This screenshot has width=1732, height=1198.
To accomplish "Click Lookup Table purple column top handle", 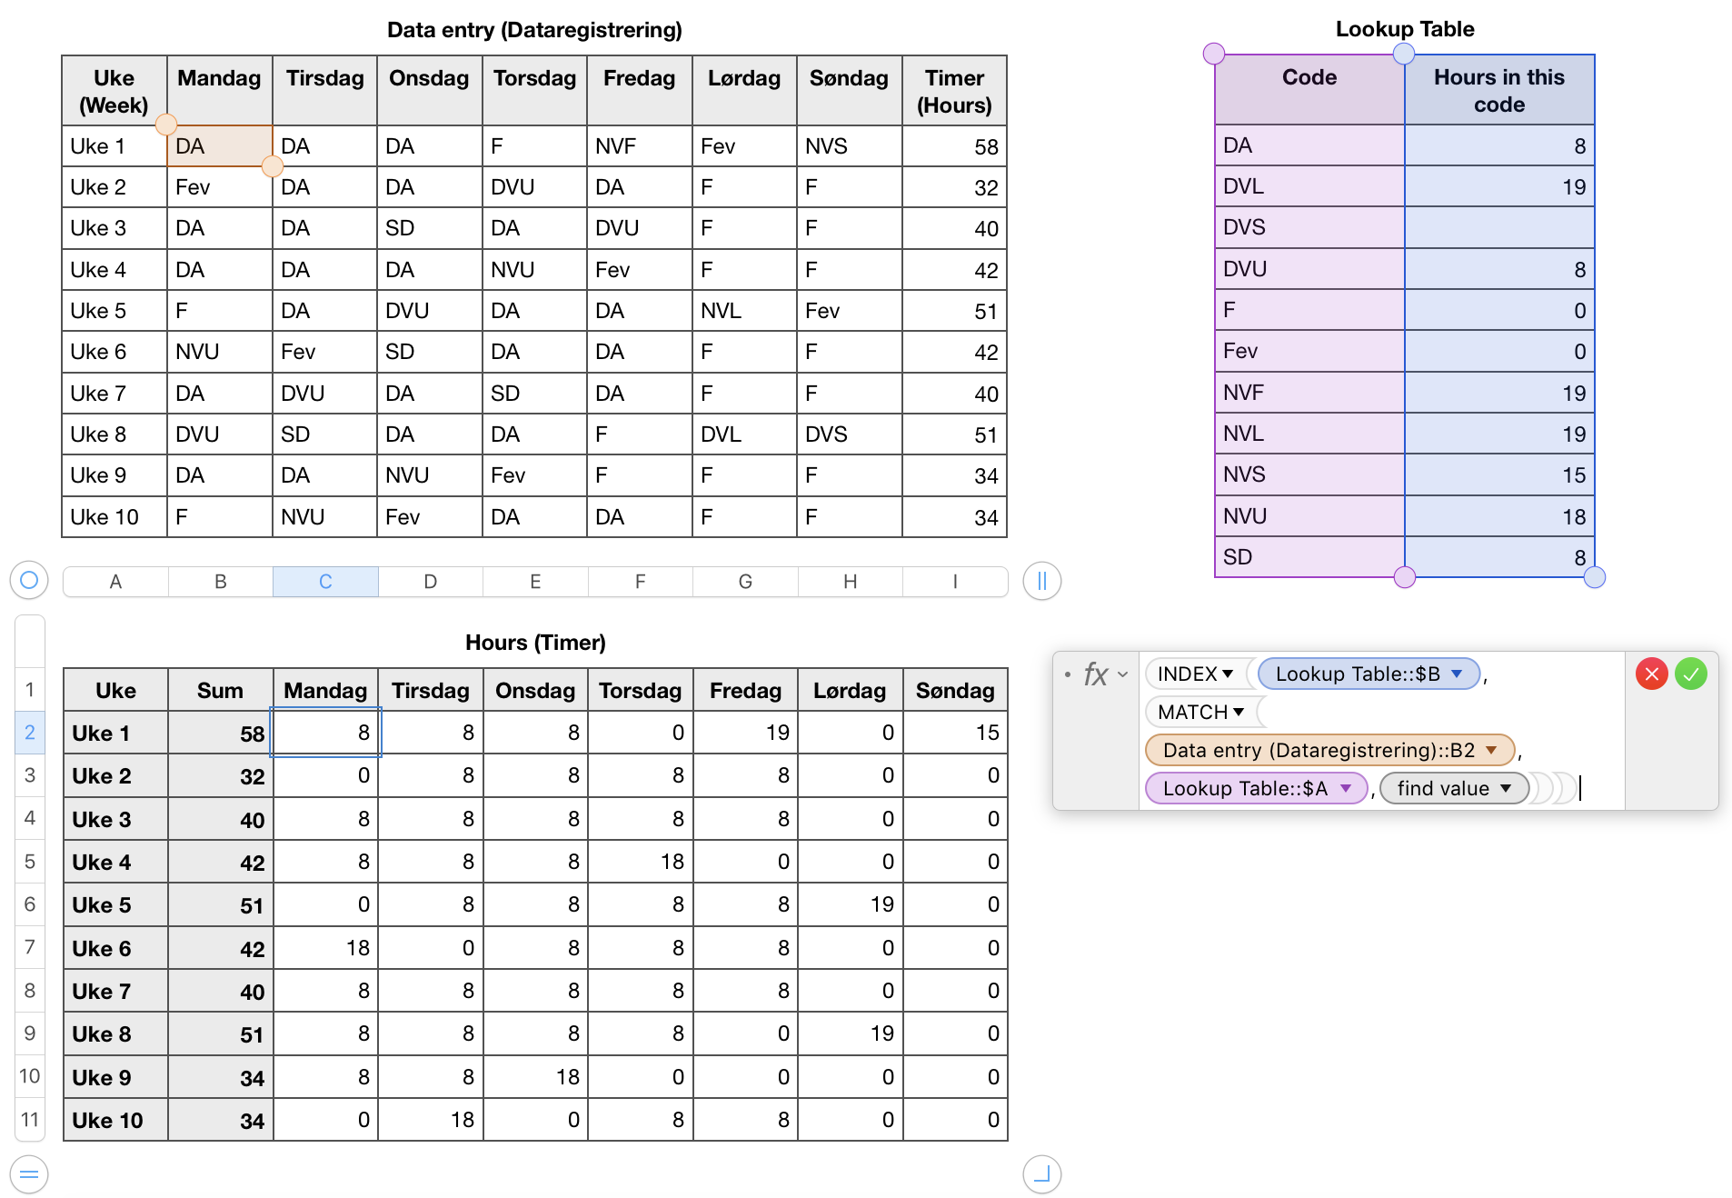I will (x=1214, y=54).
